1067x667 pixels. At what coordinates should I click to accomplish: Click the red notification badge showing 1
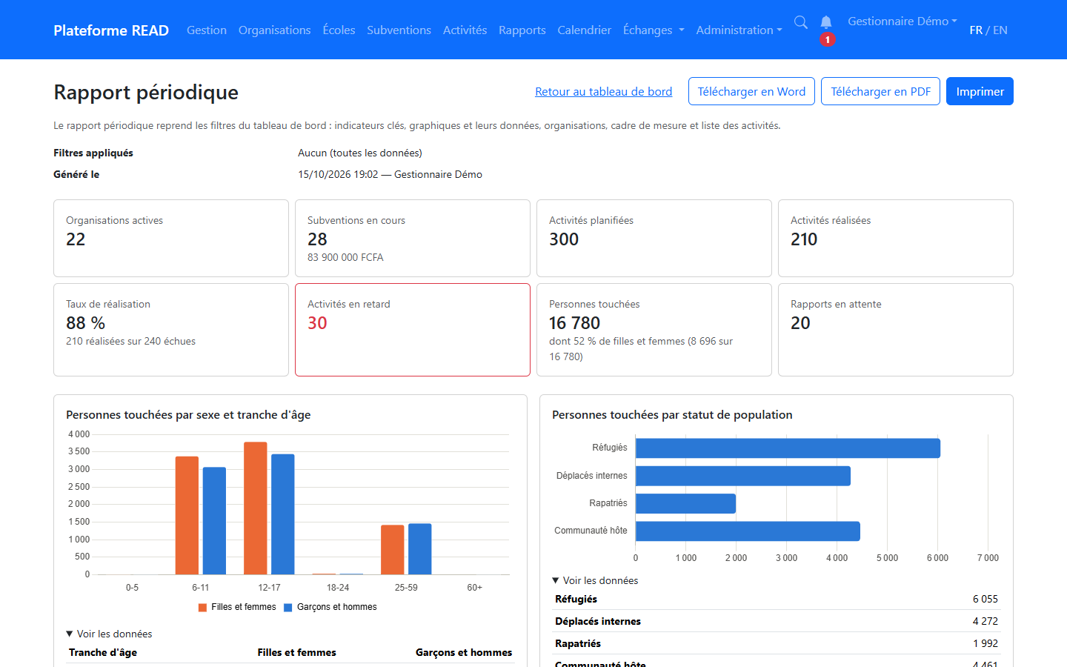(x=828, y=39)
